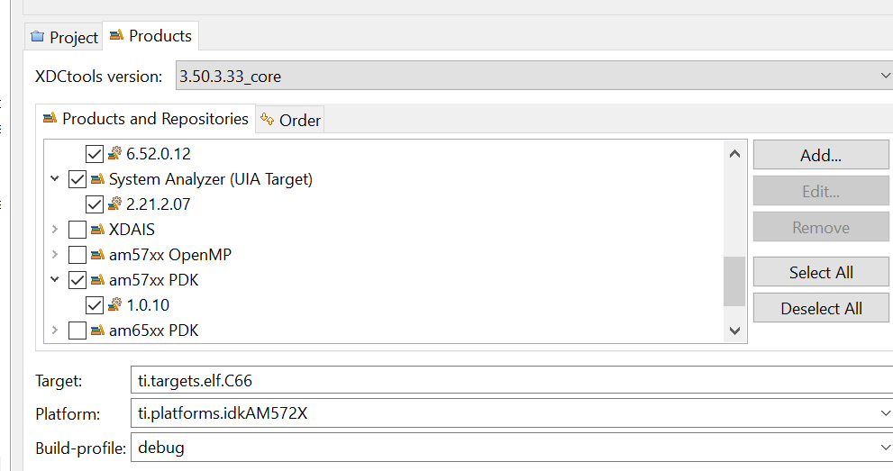Click the 2.21.2.07 version icon
This screenshot has width=893, height=471.
[114, 204]
